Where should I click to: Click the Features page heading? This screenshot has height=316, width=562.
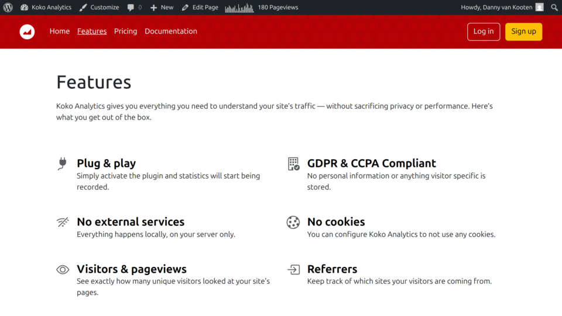click(94, 82)
